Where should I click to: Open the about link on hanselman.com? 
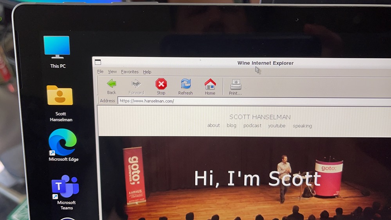(x=213, y=126)
